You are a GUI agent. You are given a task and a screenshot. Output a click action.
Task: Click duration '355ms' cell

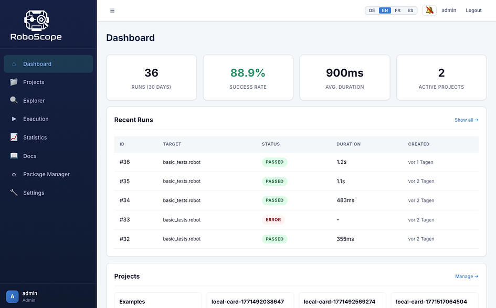pyautogui.click(x=345, y=239)
